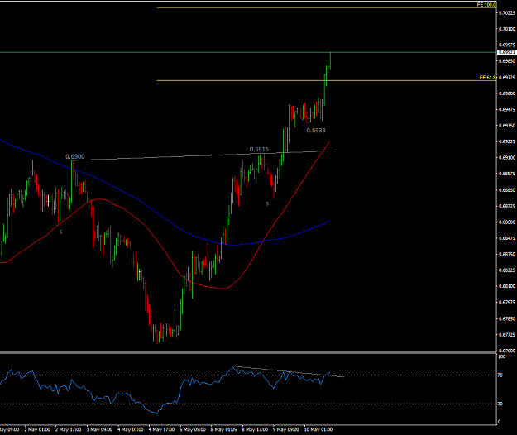This screenshot has height=435, width=517.
Task: Select the 0.69725 price axis label
Action: tap(507, 78)
